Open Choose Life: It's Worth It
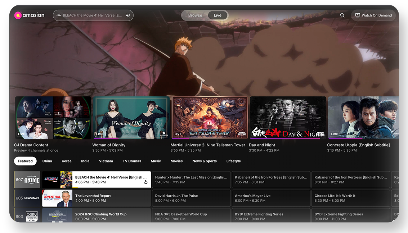408x233 pixels. pos(351,198)
